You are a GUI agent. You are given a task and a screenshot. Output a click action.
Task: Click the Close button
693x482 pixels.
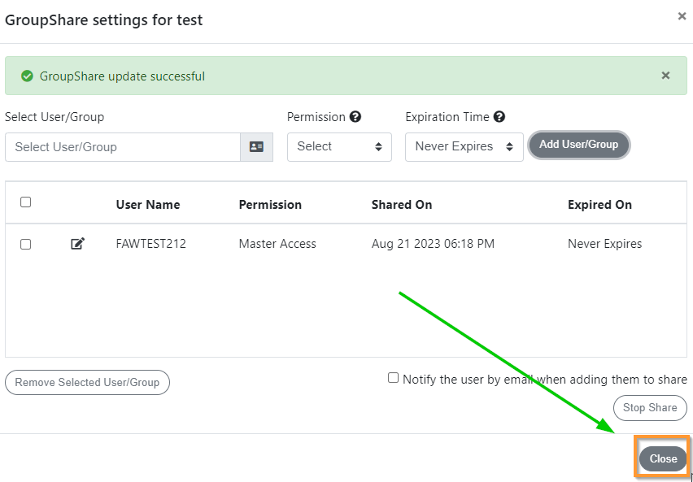[663, 458]
